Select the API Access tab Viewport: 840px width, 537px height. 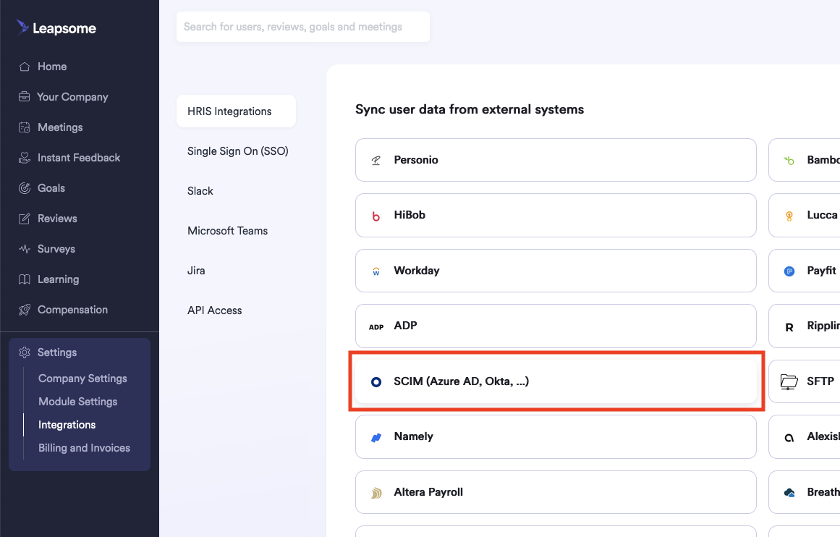coord(214,310)
